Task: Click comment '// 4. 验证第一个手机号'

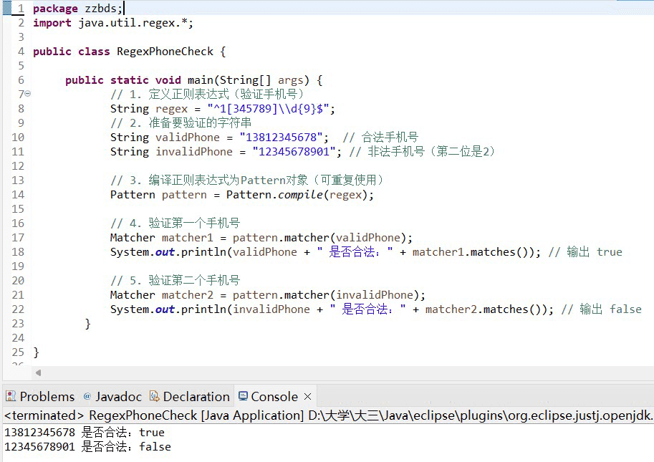Action: click(175, 223)
